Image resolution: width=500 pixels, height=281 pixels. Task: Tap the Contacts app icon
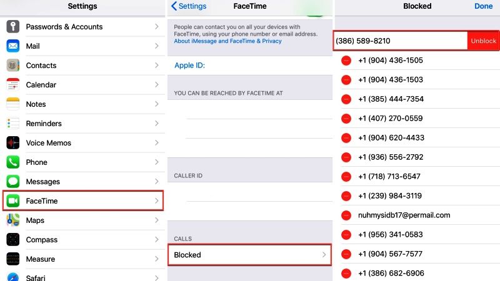click(12, 66)
